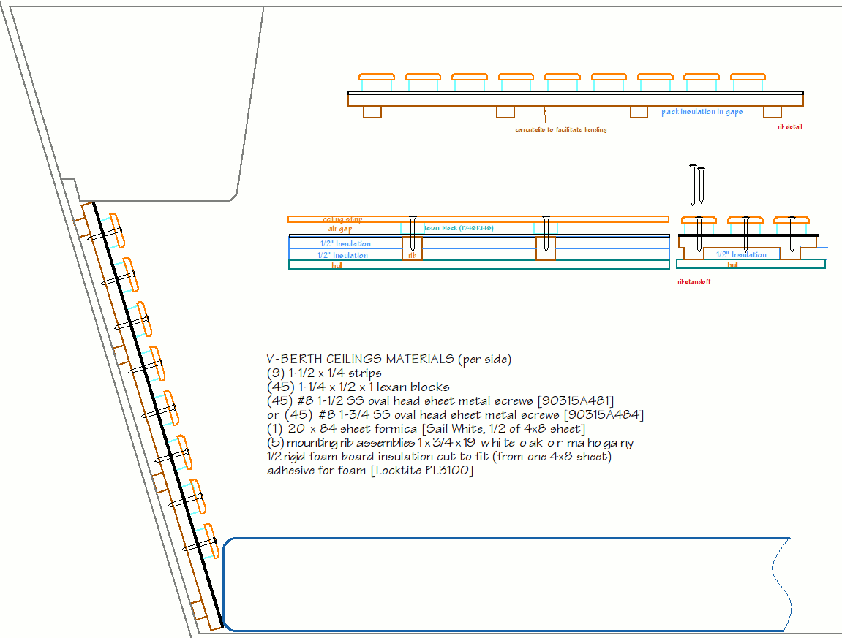Viewport: 842px width, 638px height.
Task: Select the mounting rib assemblies line
Action: point(451,443)
